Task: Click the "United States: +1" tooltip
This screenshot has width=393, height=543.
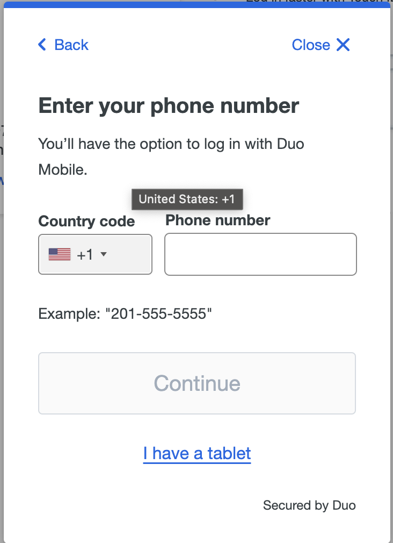Action: [x=187, y=199]
